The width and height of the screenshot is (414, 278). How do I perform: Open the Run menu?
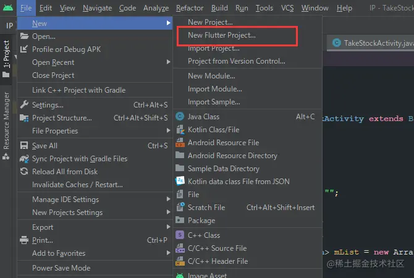pyautogui.click(x=242, y=8)
